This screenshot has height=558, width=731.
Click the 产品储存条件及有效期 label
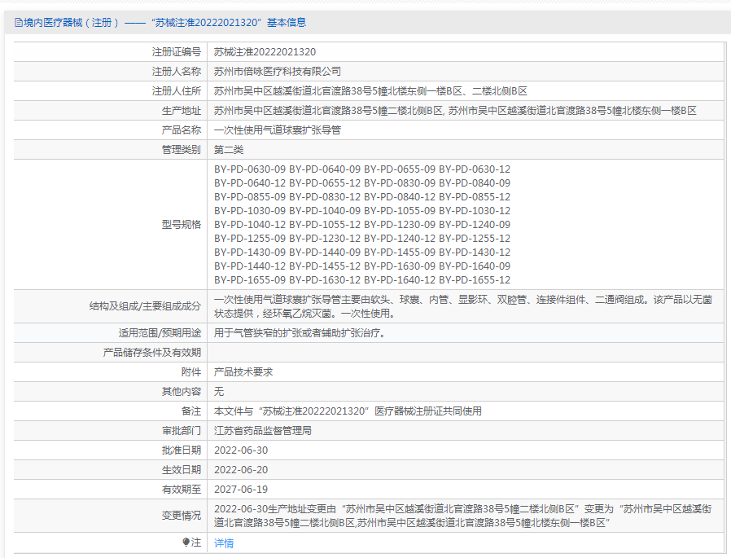click(x=152, y=353)
